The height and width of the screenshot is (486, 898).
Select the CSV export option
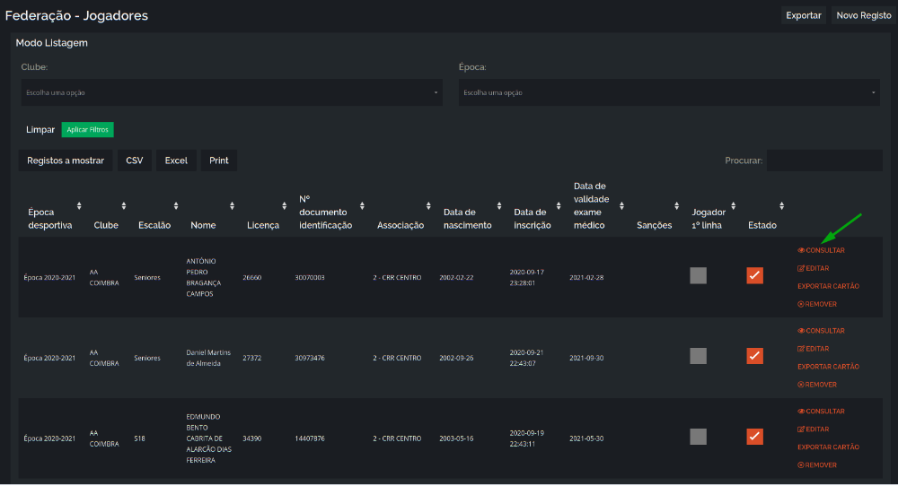[x=135, y=161]
